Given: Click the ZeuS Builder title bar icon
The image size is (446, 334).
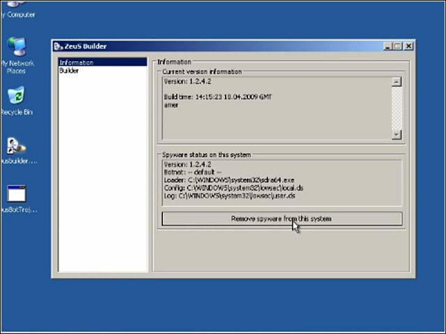Looking at the screenshot, I should click(58, 47).
